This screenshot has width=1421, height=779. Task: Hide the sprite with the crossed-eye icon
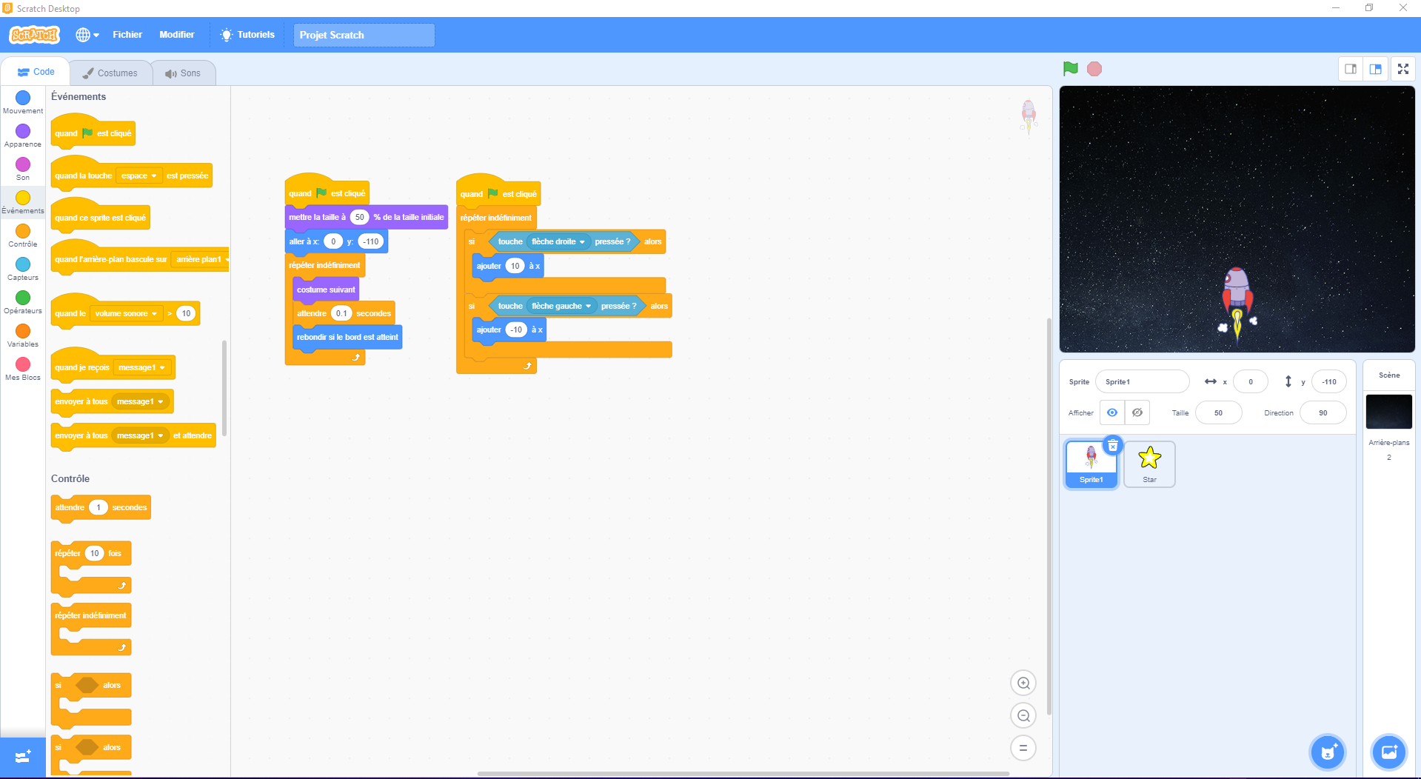[1137, 412]
